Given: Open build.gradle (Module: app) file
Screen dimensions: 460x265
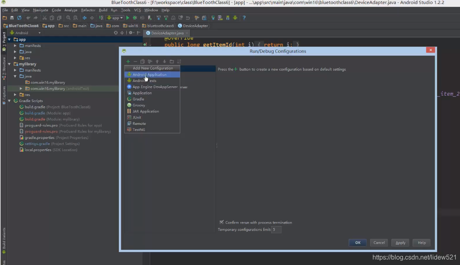Looking at the screenshot, I should pyautogui.click(x=45, y=113).
